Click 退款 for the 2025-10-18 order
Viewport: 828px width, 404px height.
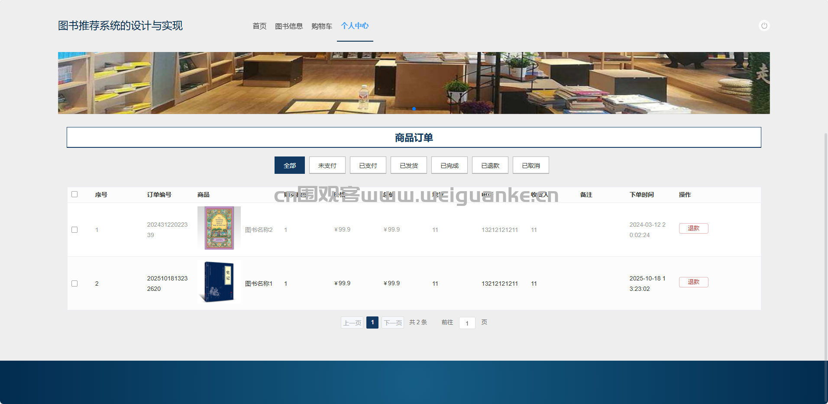click(x=693, y=282)
